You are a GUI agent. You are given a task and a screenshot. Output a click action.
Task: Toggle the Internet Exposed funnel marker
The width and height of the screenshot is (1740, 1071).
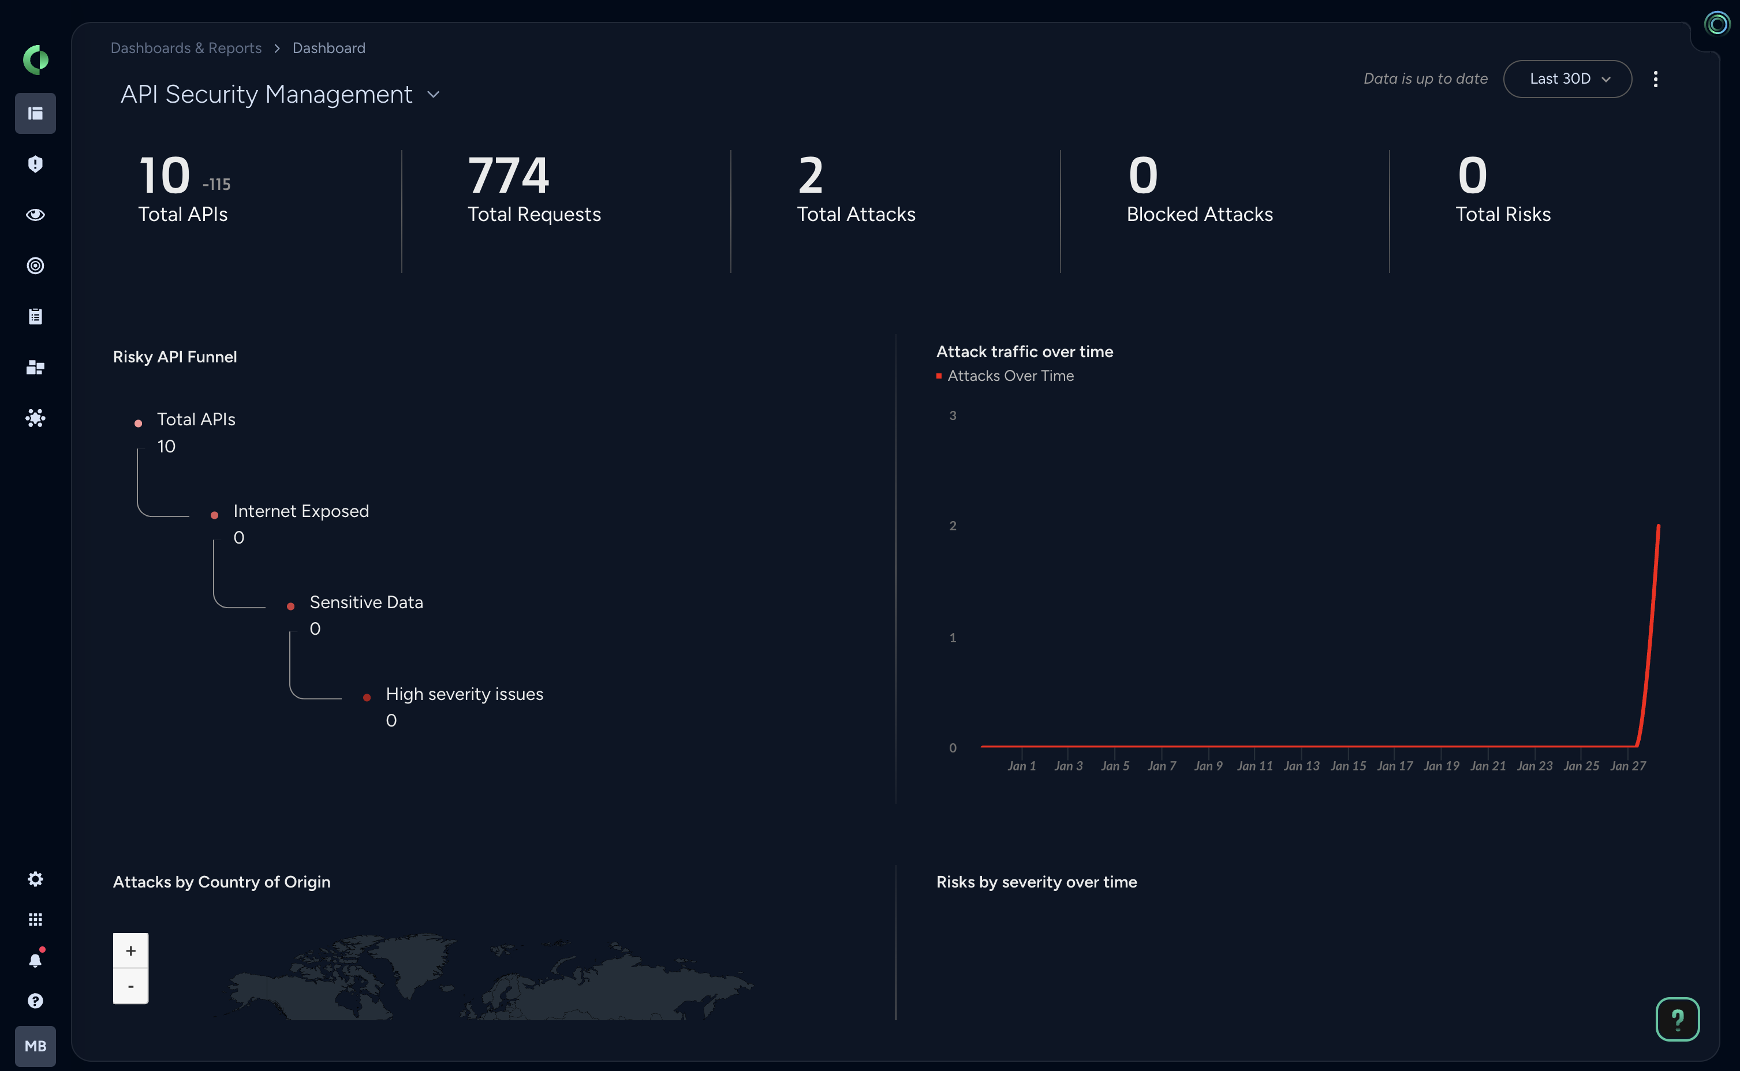pos(215,515)
